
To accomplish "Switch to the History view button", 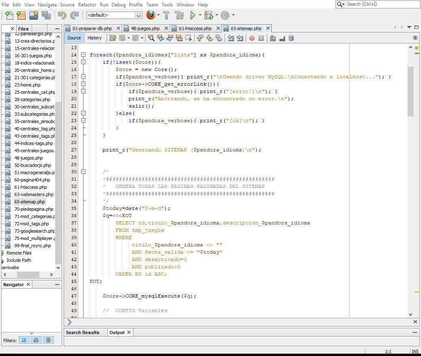I will point(95,38).
